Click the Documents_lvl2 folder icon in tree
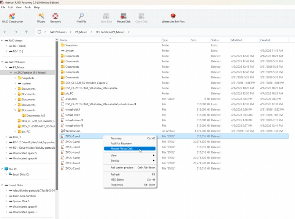Screen dimensions: 295x219 point(24,116)
